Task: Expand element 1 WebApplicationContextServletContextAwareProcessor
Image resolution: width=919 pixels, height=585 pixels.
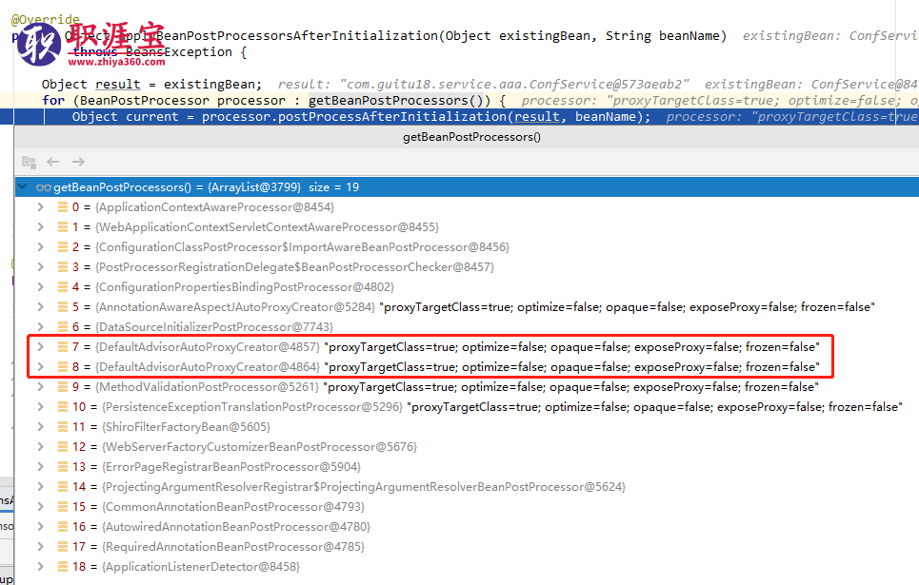Action: tap(40, 226)
